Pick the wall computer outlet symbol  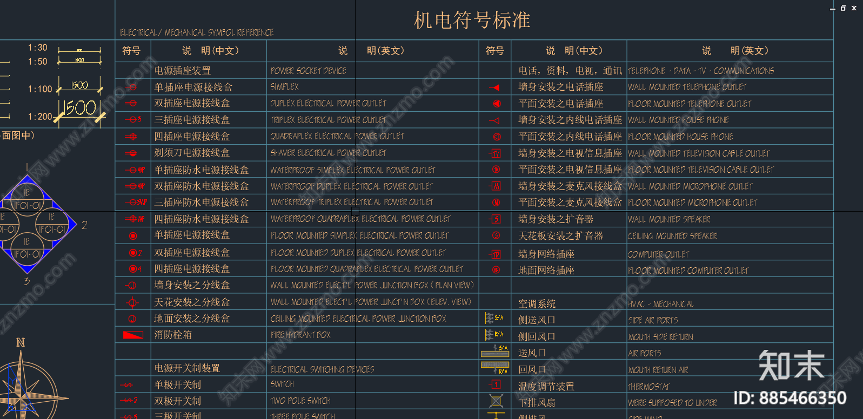tap(495, 254)
